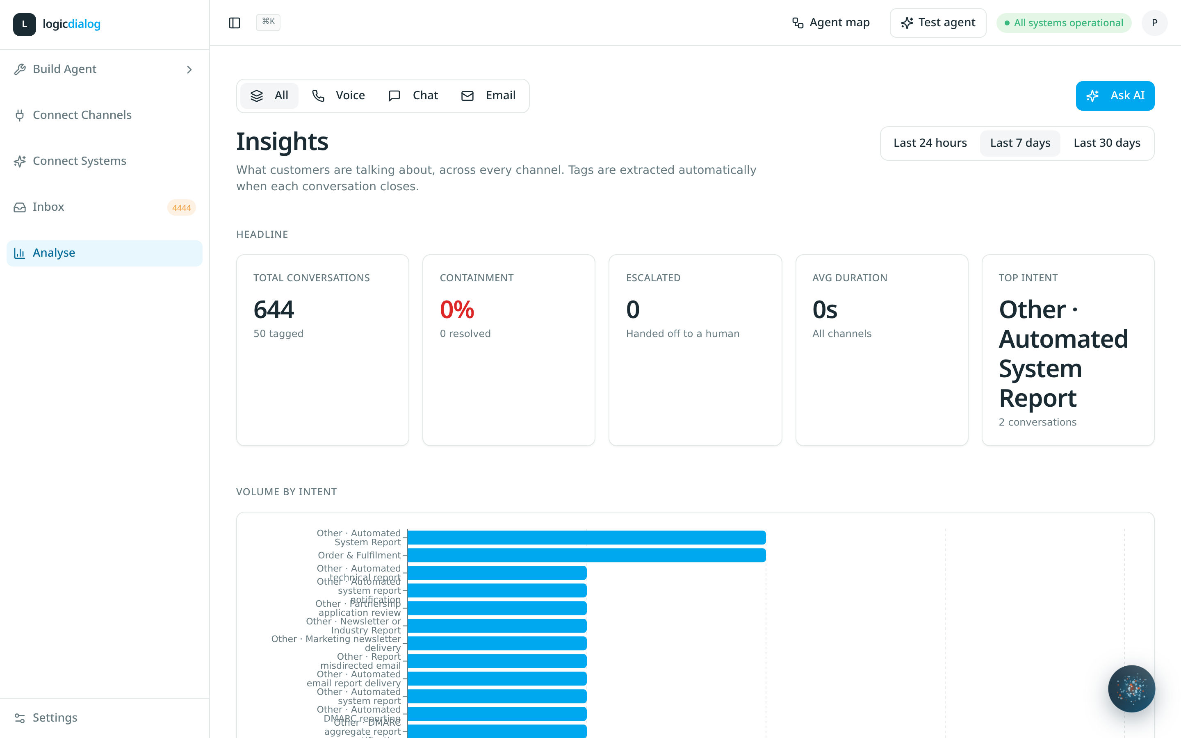Switch to the Email tab
This screenshot has width=1181, height=738.
tap(488, 96)
